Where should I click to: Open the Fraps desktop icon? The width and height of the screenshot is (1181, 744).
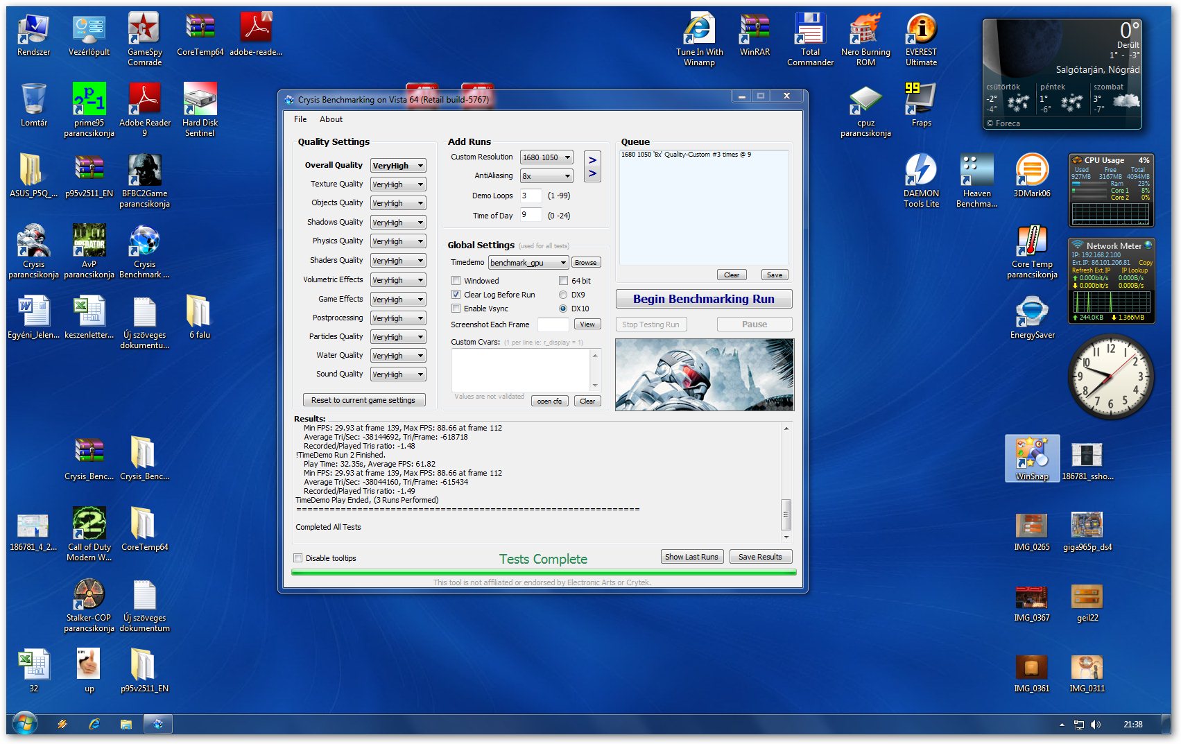pos(921,105)
